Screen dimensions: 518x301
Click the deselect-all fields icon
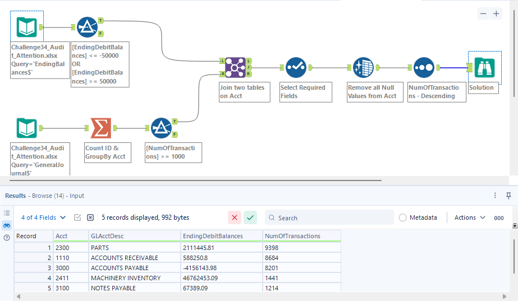[x=90, y=217]
